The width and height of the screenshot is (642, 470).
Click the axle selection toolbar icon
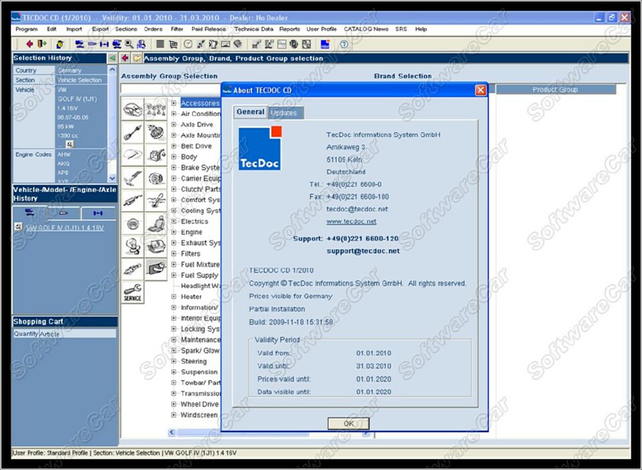[x=104, y=44]
